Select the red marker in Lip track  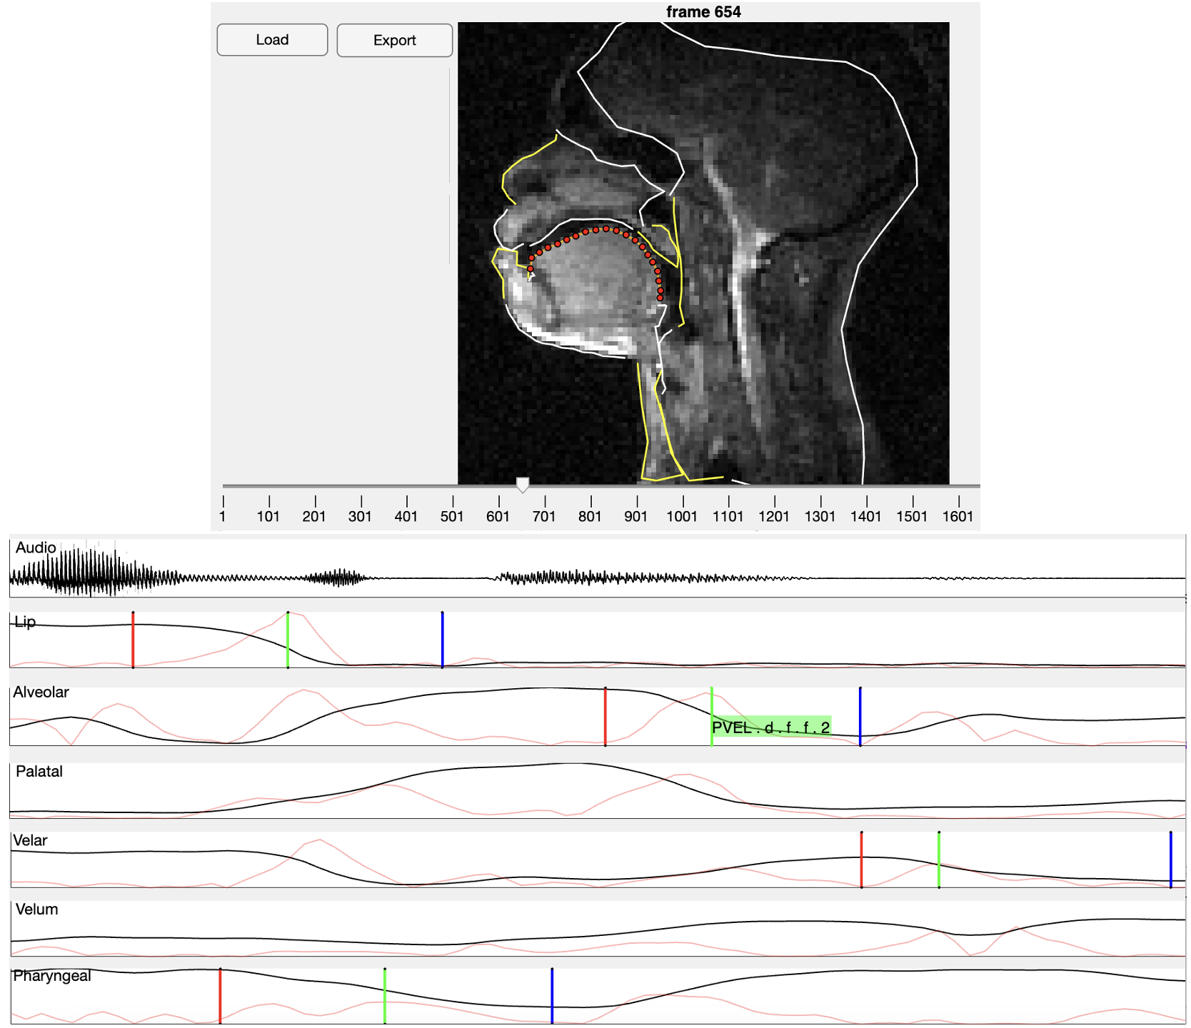(133, 640)
